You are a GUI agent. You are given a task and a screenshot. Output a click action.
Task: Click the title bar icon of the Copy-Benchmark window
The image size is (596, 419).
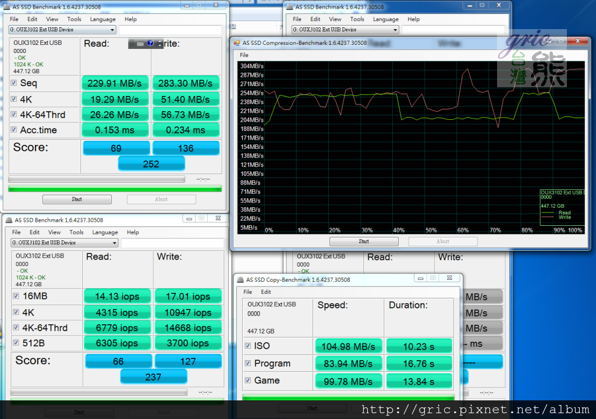(240, 280)
